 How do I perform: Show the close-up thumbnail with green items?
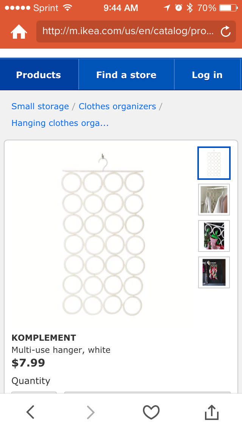pyautogui.click(x=214, y=236)
